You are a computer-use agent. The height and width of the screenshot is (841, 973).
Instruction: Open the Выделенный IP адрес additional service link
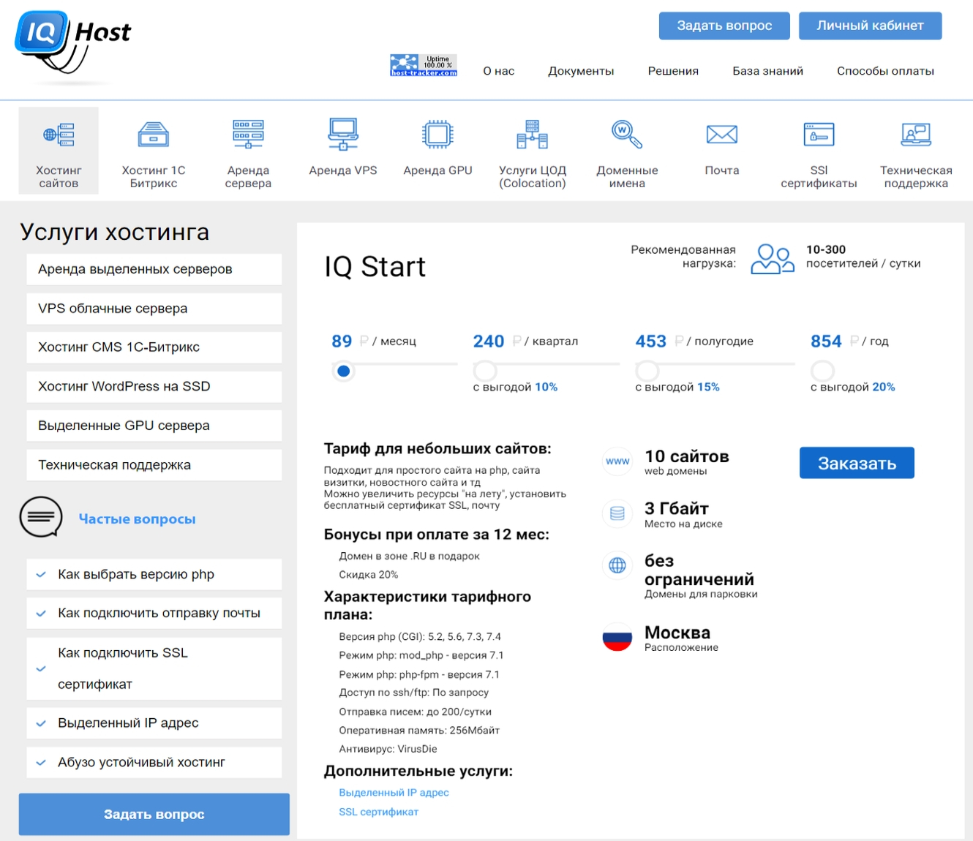pyautogui.click(x=394, y=793)
